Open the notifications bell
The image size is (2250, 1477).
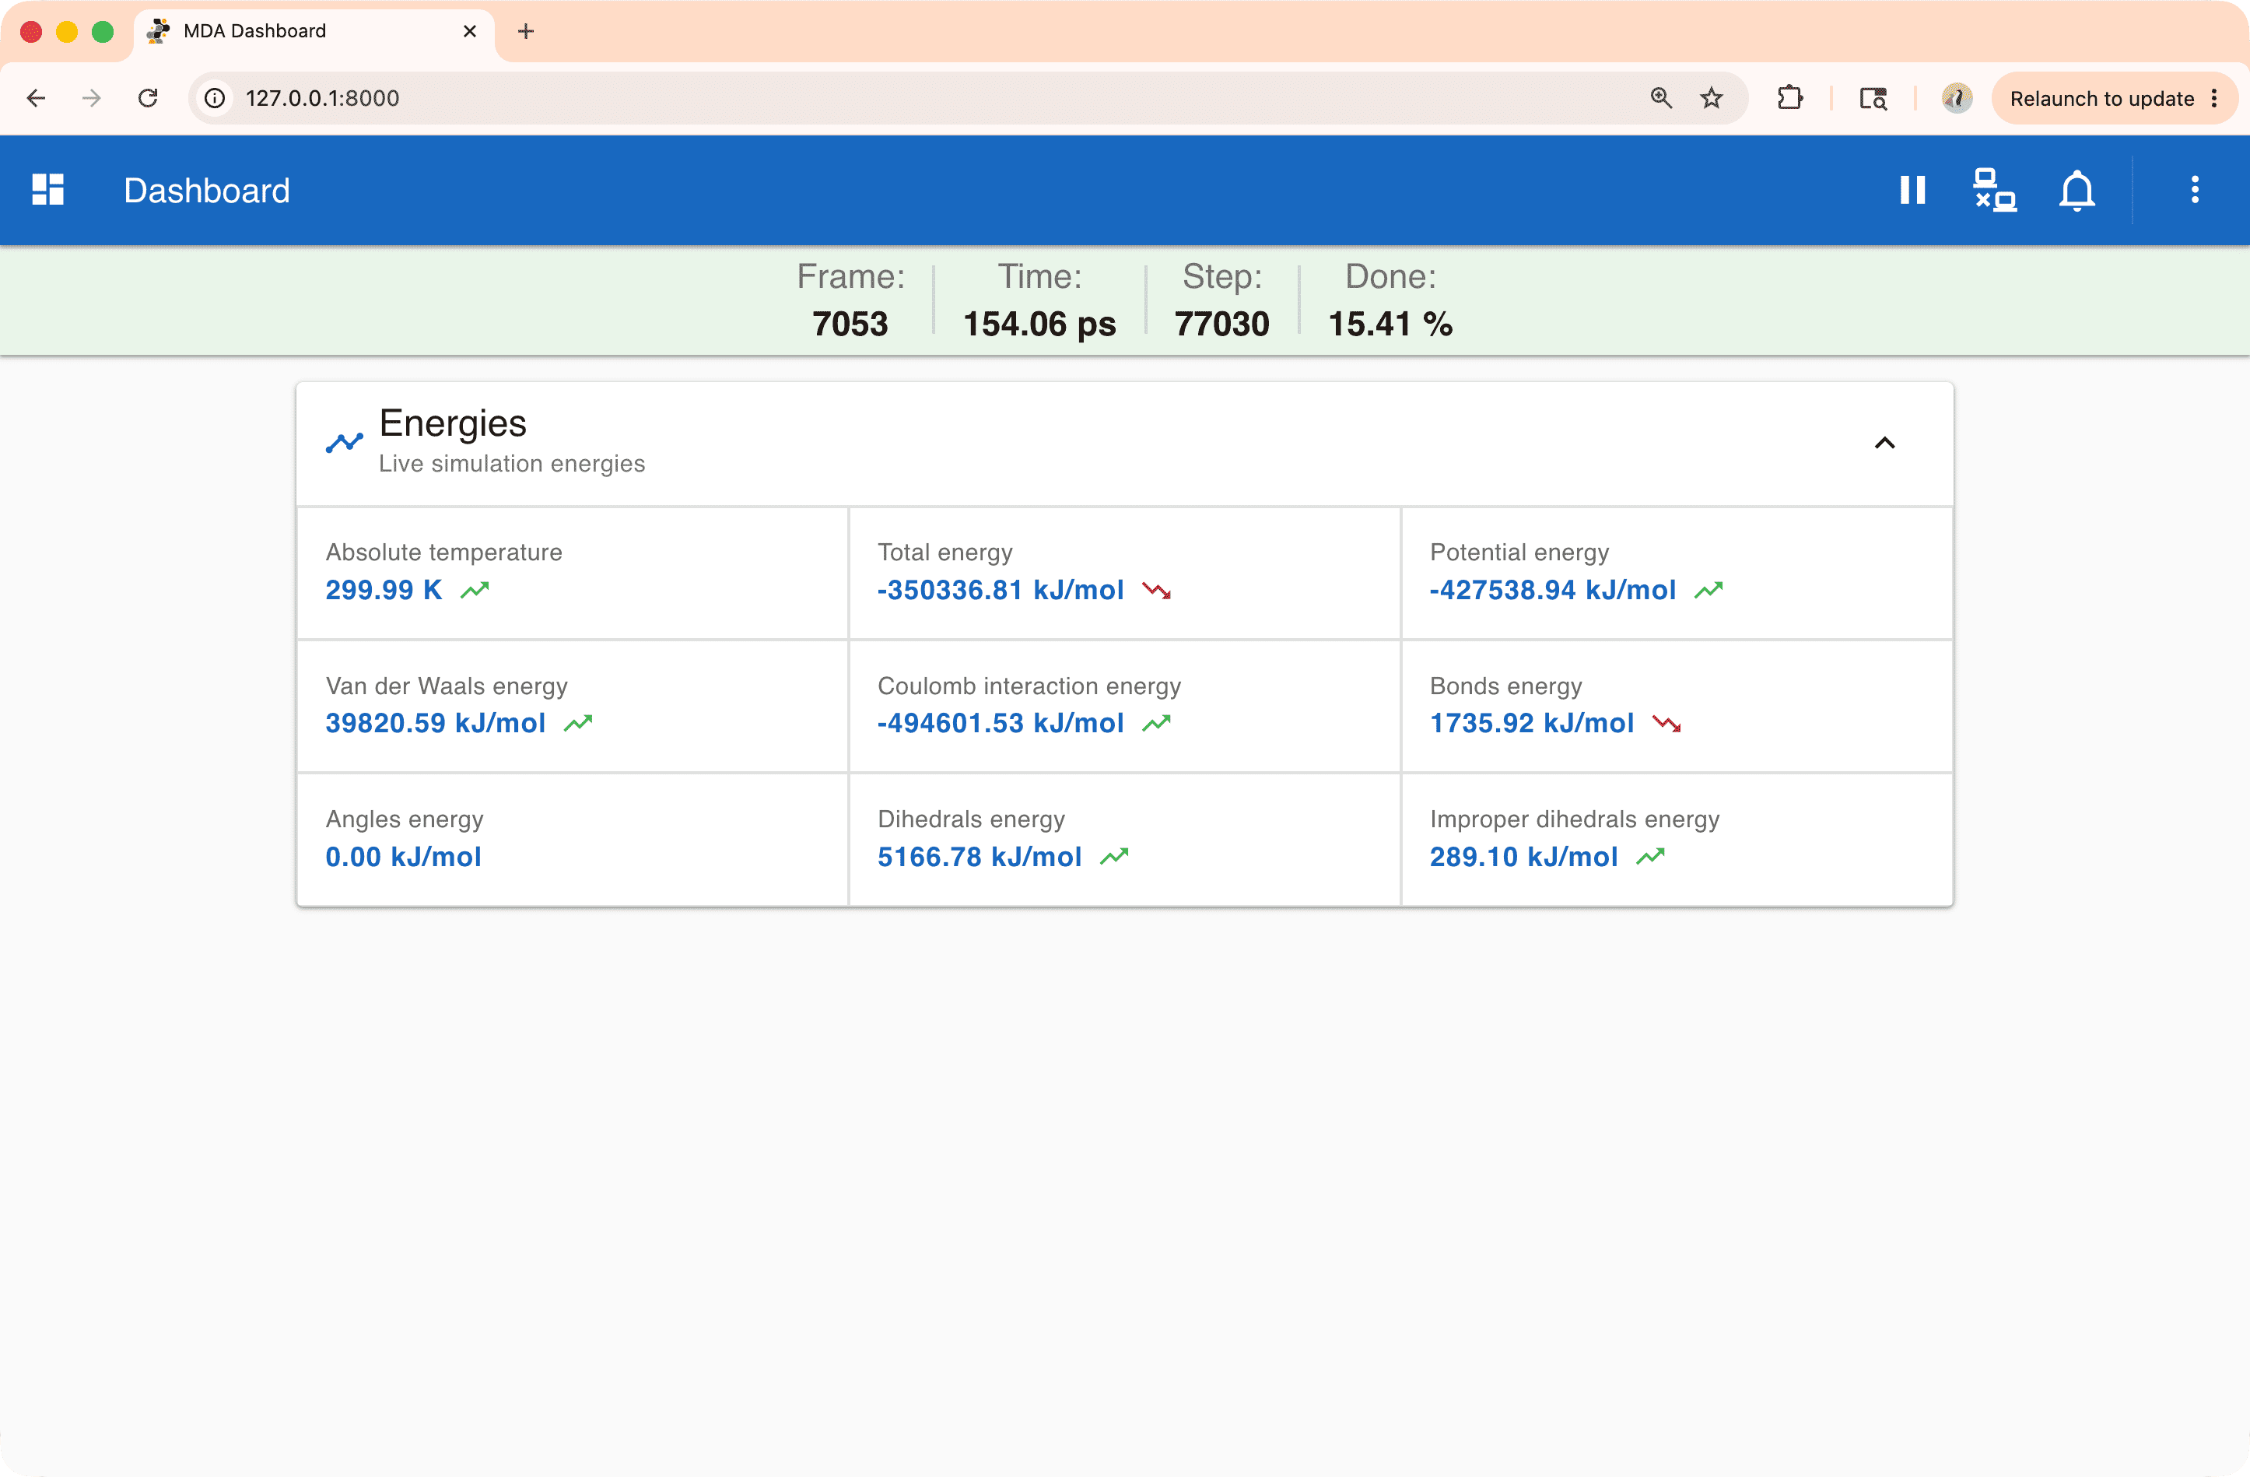click(x=2077, y=191)
